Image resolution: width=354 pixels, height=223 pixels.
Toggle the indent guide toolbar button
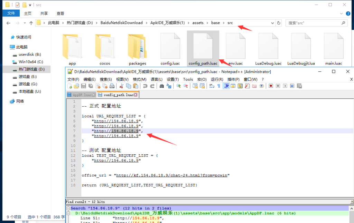(226, 86)
